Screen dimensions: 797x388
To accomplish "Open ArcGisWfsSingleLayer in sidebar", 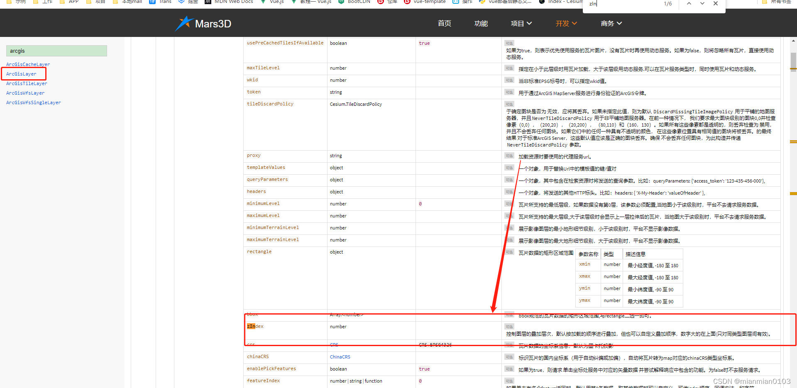I will pyautogui.click(x=33, y=102).
